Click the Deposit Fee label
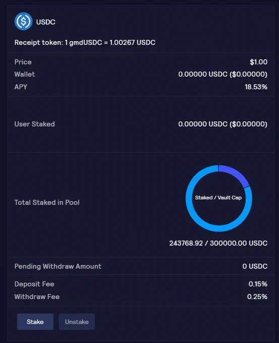Screen dimensions: 279x343 click(x=34, y=284)
